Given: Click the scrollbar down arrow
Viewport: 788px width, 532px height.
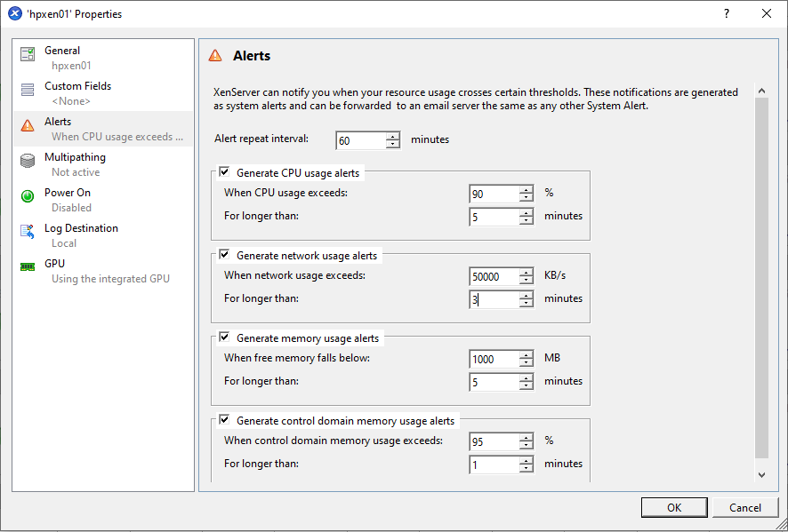Looking at the screenshot, I should (762, 476).
